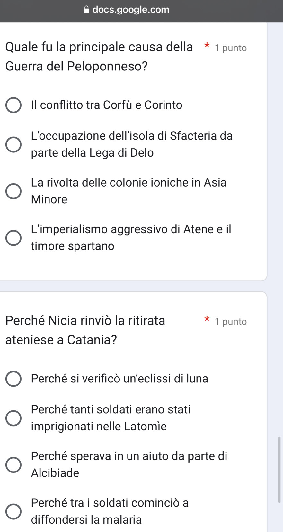Tap the docs.google.com address text
The image size is (283, 532).
click(x=131, y=10)
